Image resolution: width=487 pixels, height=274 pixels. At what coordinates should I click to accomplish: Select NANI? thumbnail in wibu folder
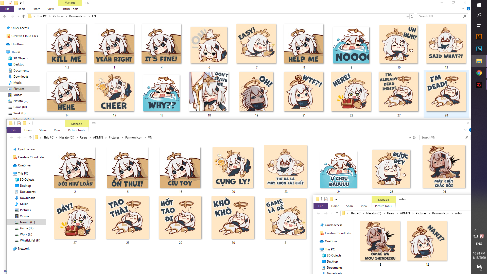(x=427, y=241)
